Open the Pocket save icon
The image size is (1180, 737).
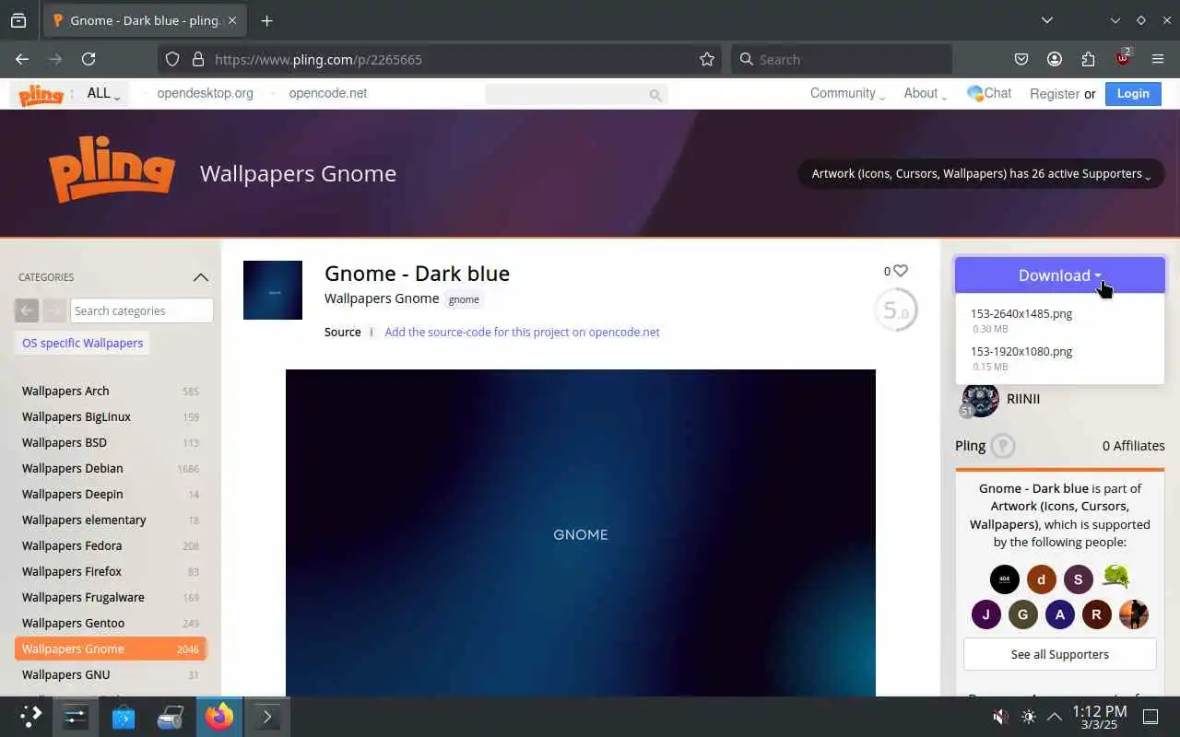(1021, 59)
